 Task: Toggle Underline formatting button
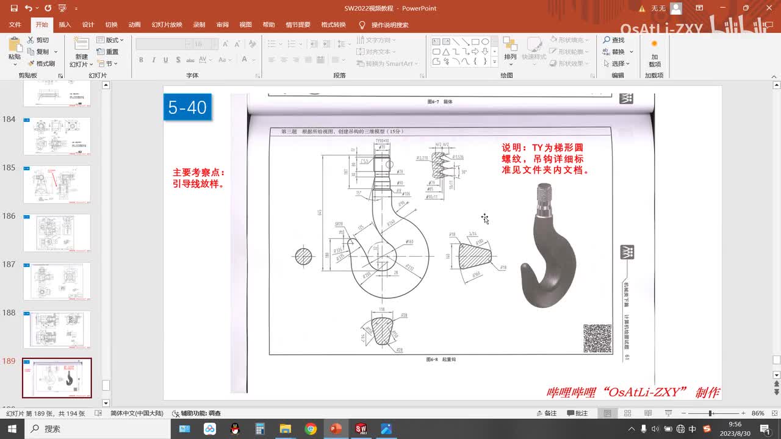[x=165, y=60]
